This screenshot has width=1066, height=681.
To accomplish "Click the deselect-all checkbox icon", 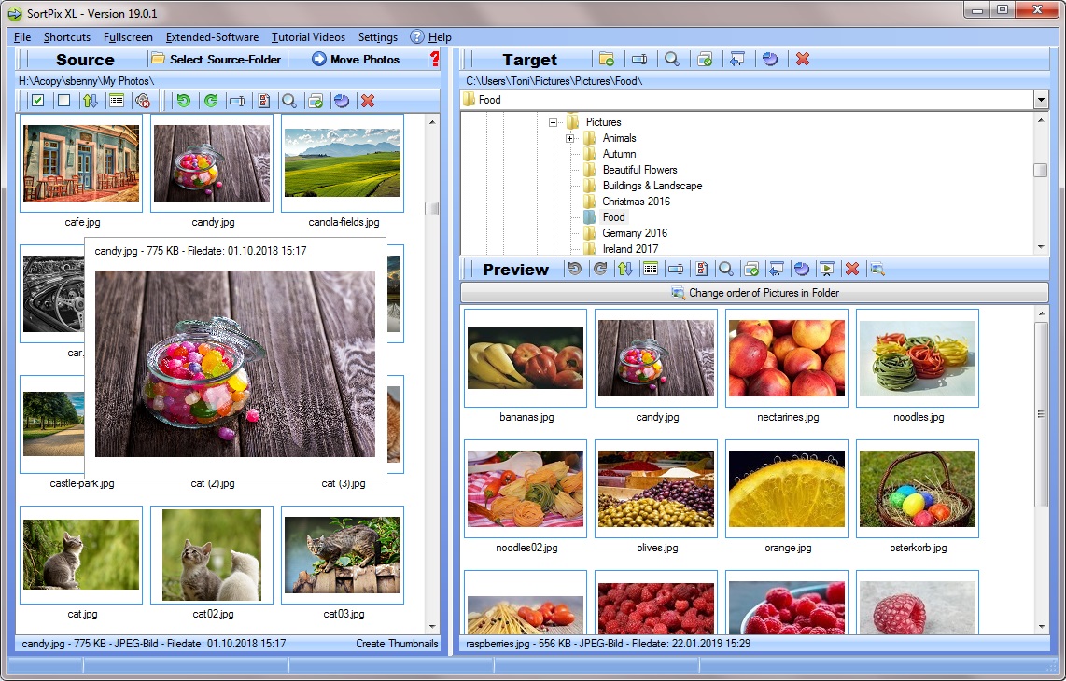I will (x=63, y=100).
